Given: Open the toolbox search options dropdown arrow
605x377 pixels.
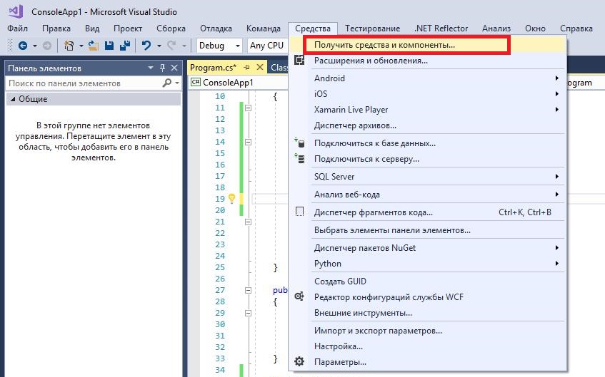Looking at the screenshot, I should tap(177, 83).
